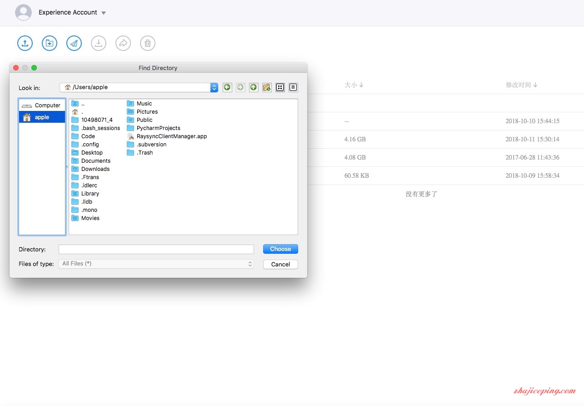The width and height of the screenshot is (584, 406).
Task: Click the greyed download icon
Action: pos(99,43)
